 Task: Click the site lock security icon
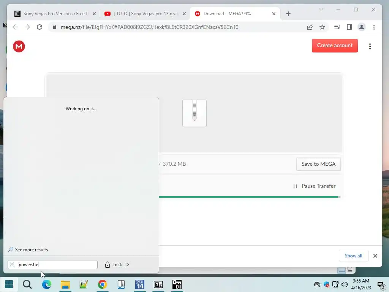tap(55, 27)
